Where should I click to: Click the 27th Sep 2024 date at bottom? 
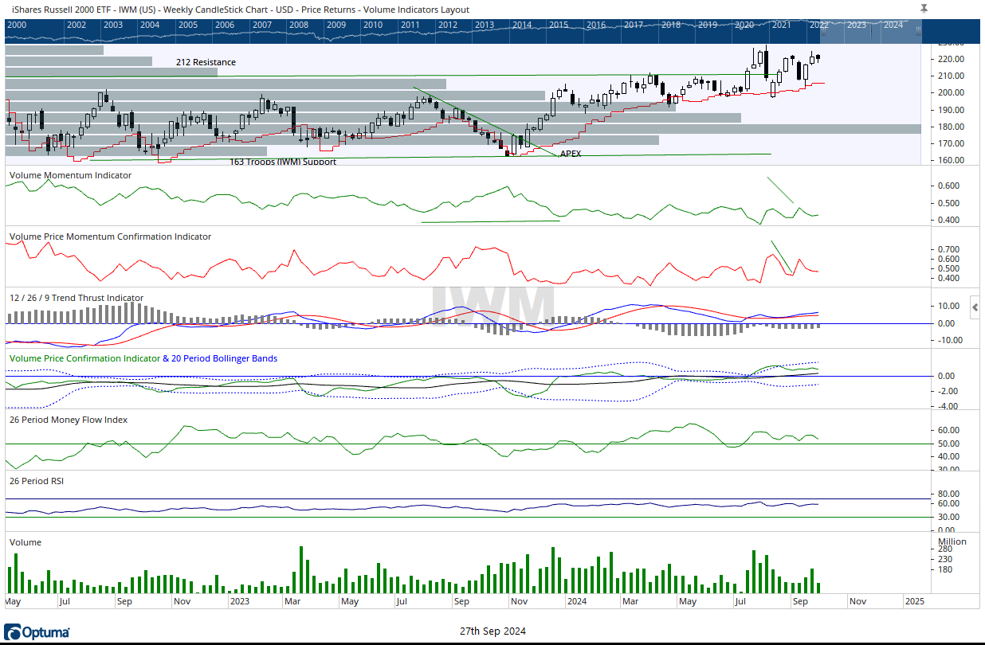pos(493,631)
